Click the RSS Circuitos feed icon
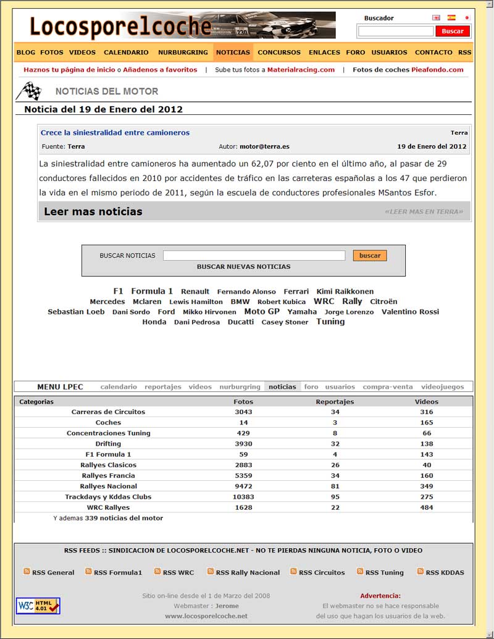 tap(293, 572)
